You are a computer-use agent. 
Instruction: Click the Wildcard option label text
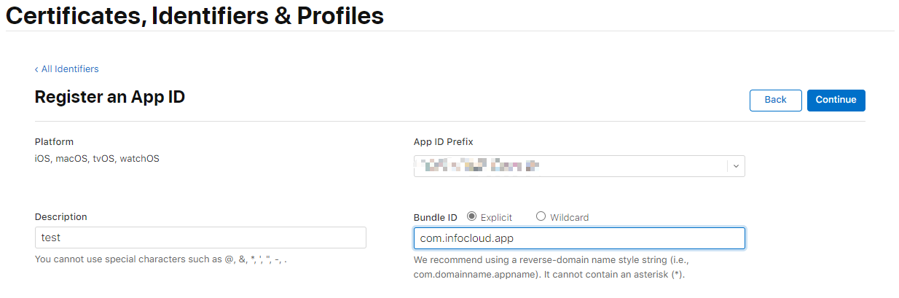(x=570, y=217)
